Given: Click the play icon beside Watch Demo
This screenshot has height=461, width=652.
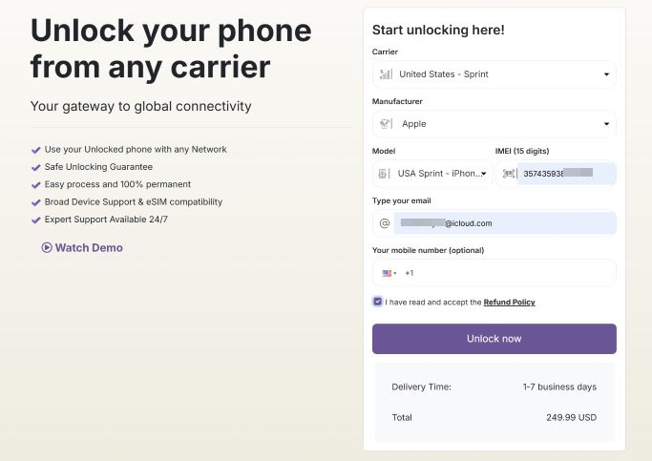Looking at the screenshot, I should 46,248.
